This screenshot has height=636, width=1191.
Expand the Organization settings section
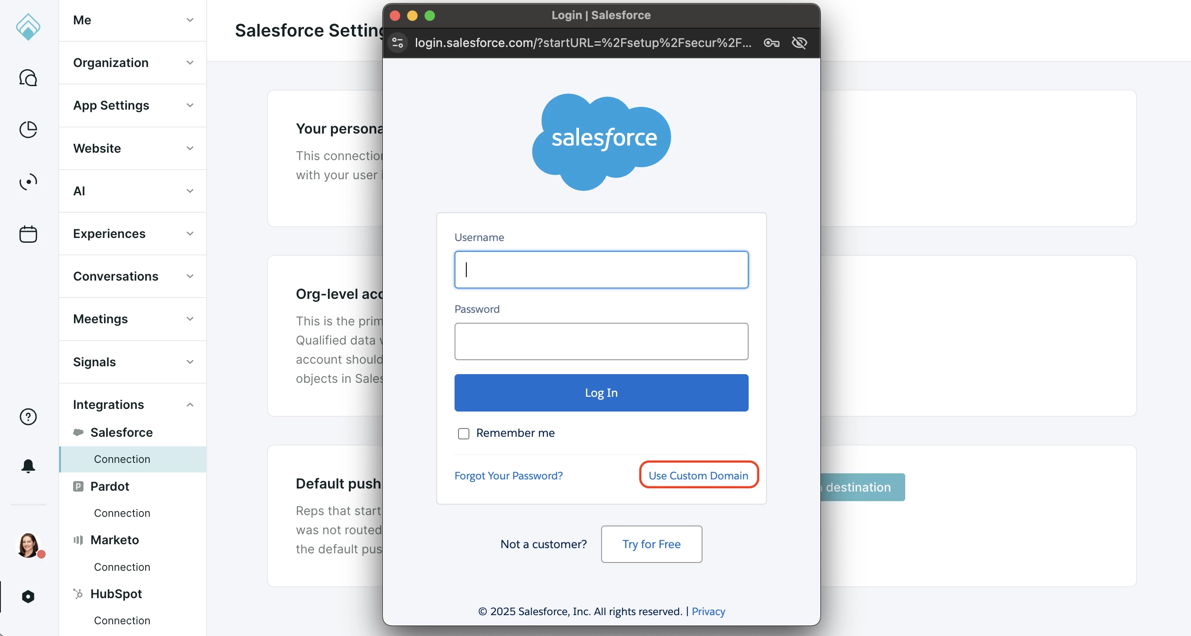pos(132,63)
